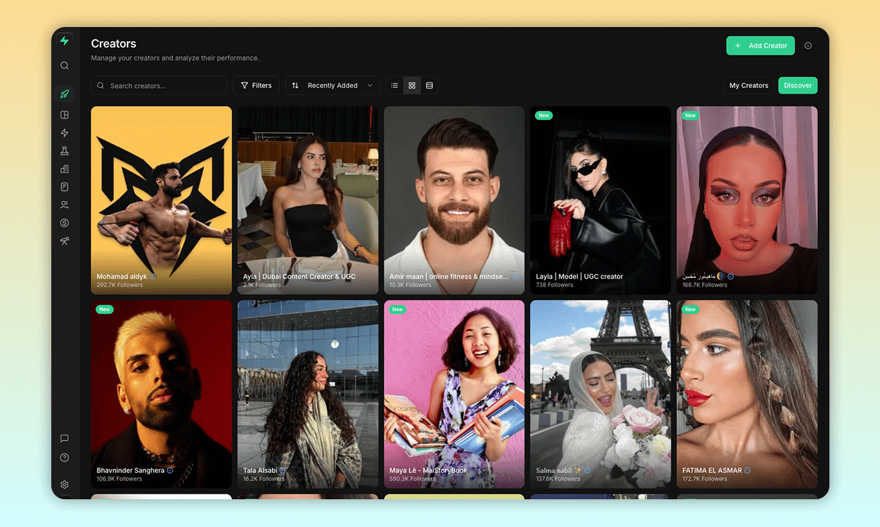Select the search icon in the sidebar
The height and width of the screenshot is (527, 880).
(x=64, y=65)
